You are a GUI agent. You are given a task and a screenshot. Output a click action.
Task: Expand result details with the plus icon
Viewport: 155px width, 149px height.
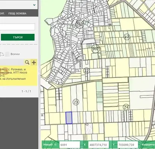point(34,62)
